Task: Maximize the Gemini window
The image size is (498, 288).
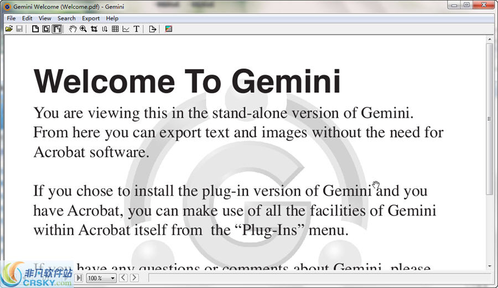Action: pyautogui.click(x=467, y=5)
